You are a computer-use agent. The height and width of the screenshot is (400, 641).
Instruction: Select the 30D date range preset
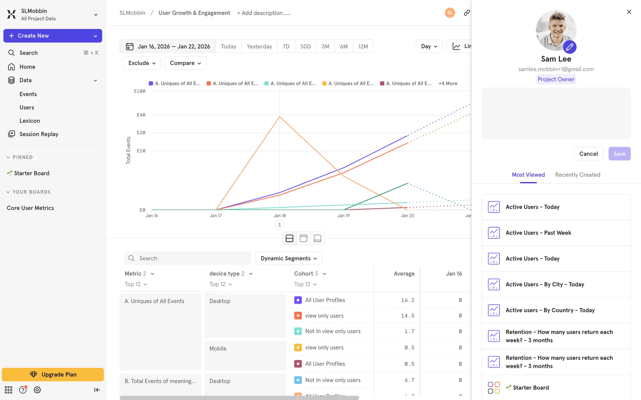[305, 46]
